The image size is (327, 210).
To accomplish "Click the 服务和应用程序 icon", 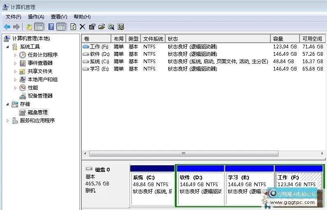I will [x=15, y=121].
